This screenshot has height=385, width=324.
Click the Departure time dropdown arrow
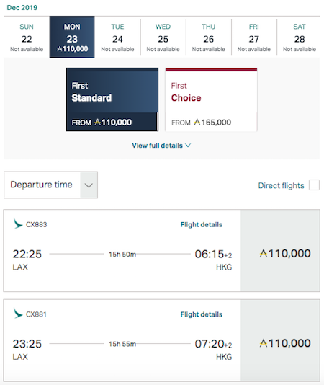89,185
